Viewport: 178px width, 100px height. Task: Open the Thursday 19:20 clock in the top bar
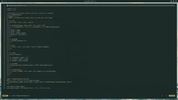(89, 1)
